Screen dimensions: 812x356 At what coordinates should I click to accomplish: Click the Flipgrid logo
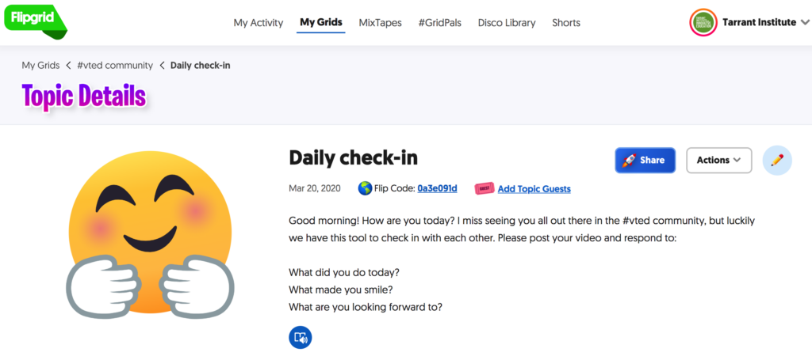pos(35,21)
